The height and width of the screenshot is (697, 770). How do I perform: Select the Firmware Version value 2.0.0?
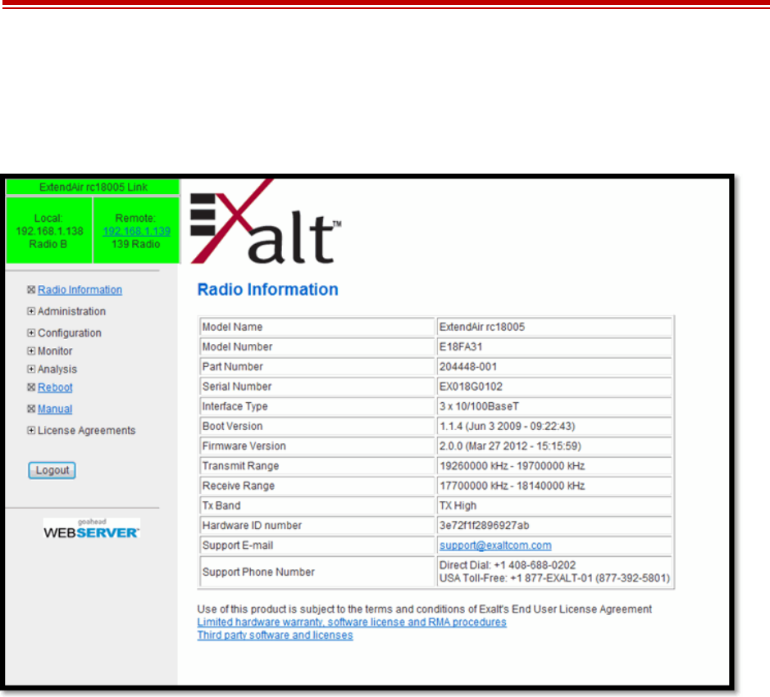pyautogui.click(x=510, y=446)
